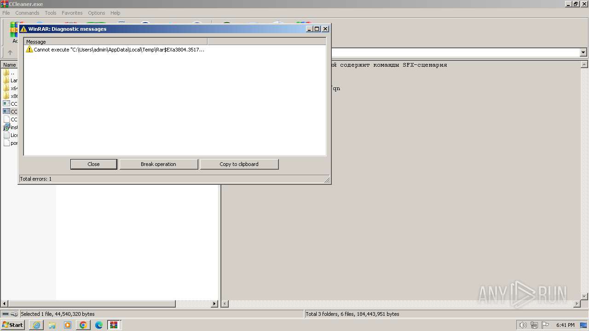Open the Favorites menu
This screenshot has width=589, height=331.
coord(72,13)
